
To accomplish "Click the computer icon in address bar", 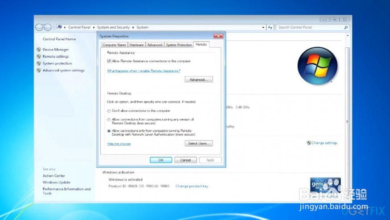I will tap(59, 27).
